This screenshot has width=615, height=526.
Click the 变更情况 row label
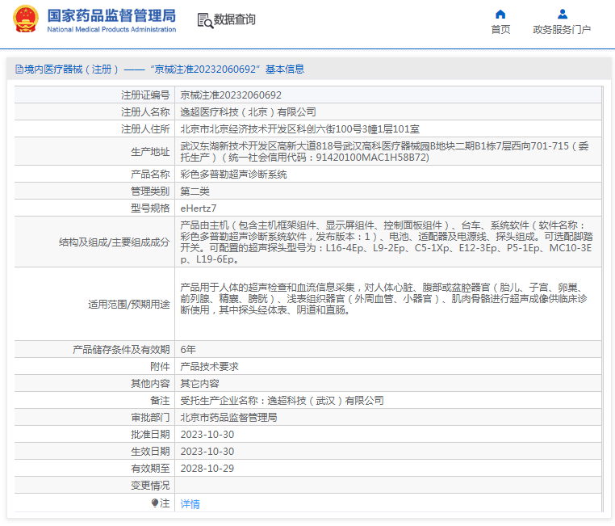pyautogui.click(x=150, y=485)
